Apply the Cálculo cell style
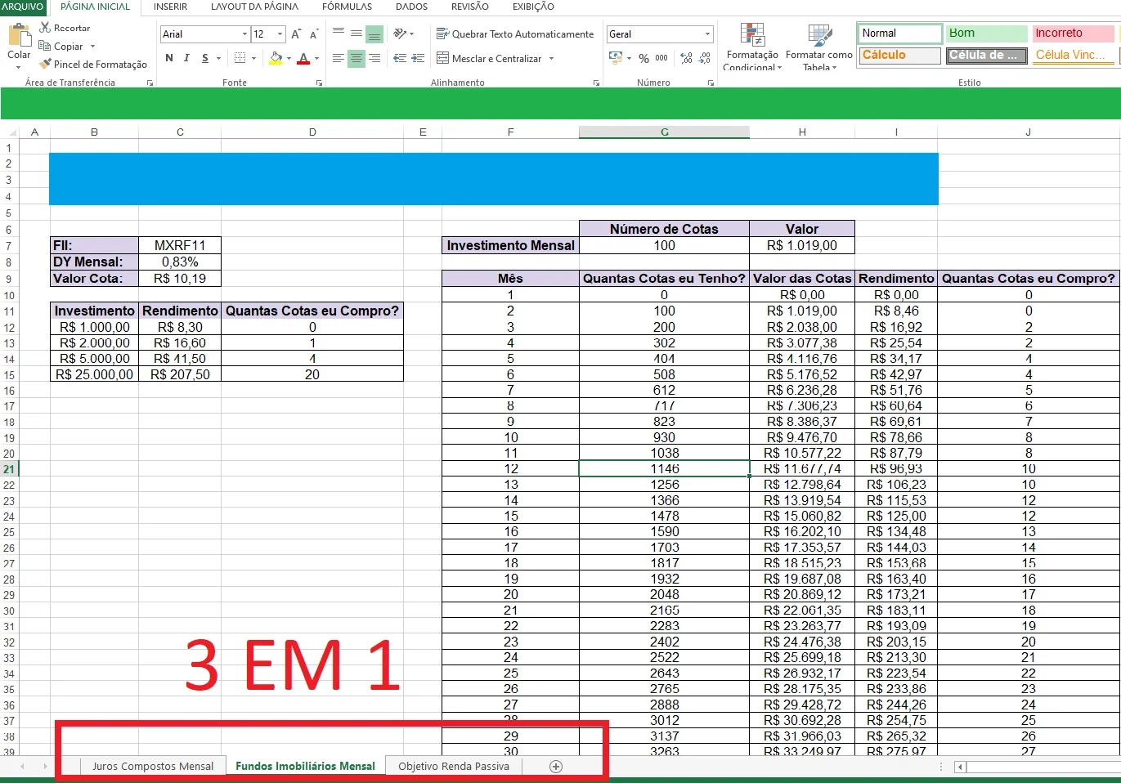 (900, 55)
